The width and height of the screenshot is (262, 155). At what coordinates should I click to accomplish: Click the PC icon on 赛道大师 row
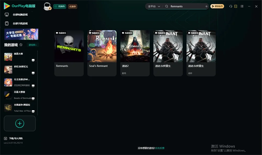pyautogui.click(x=33, y=60)
